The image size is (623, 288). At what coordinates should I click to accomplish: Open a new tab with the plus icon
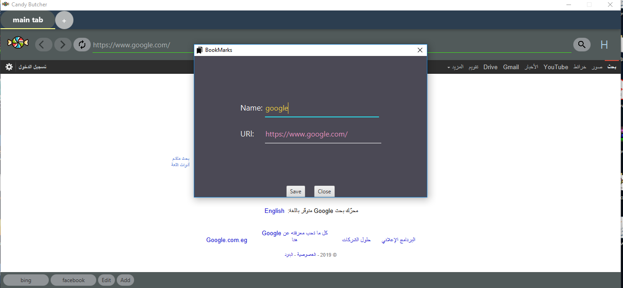point(64,20)
